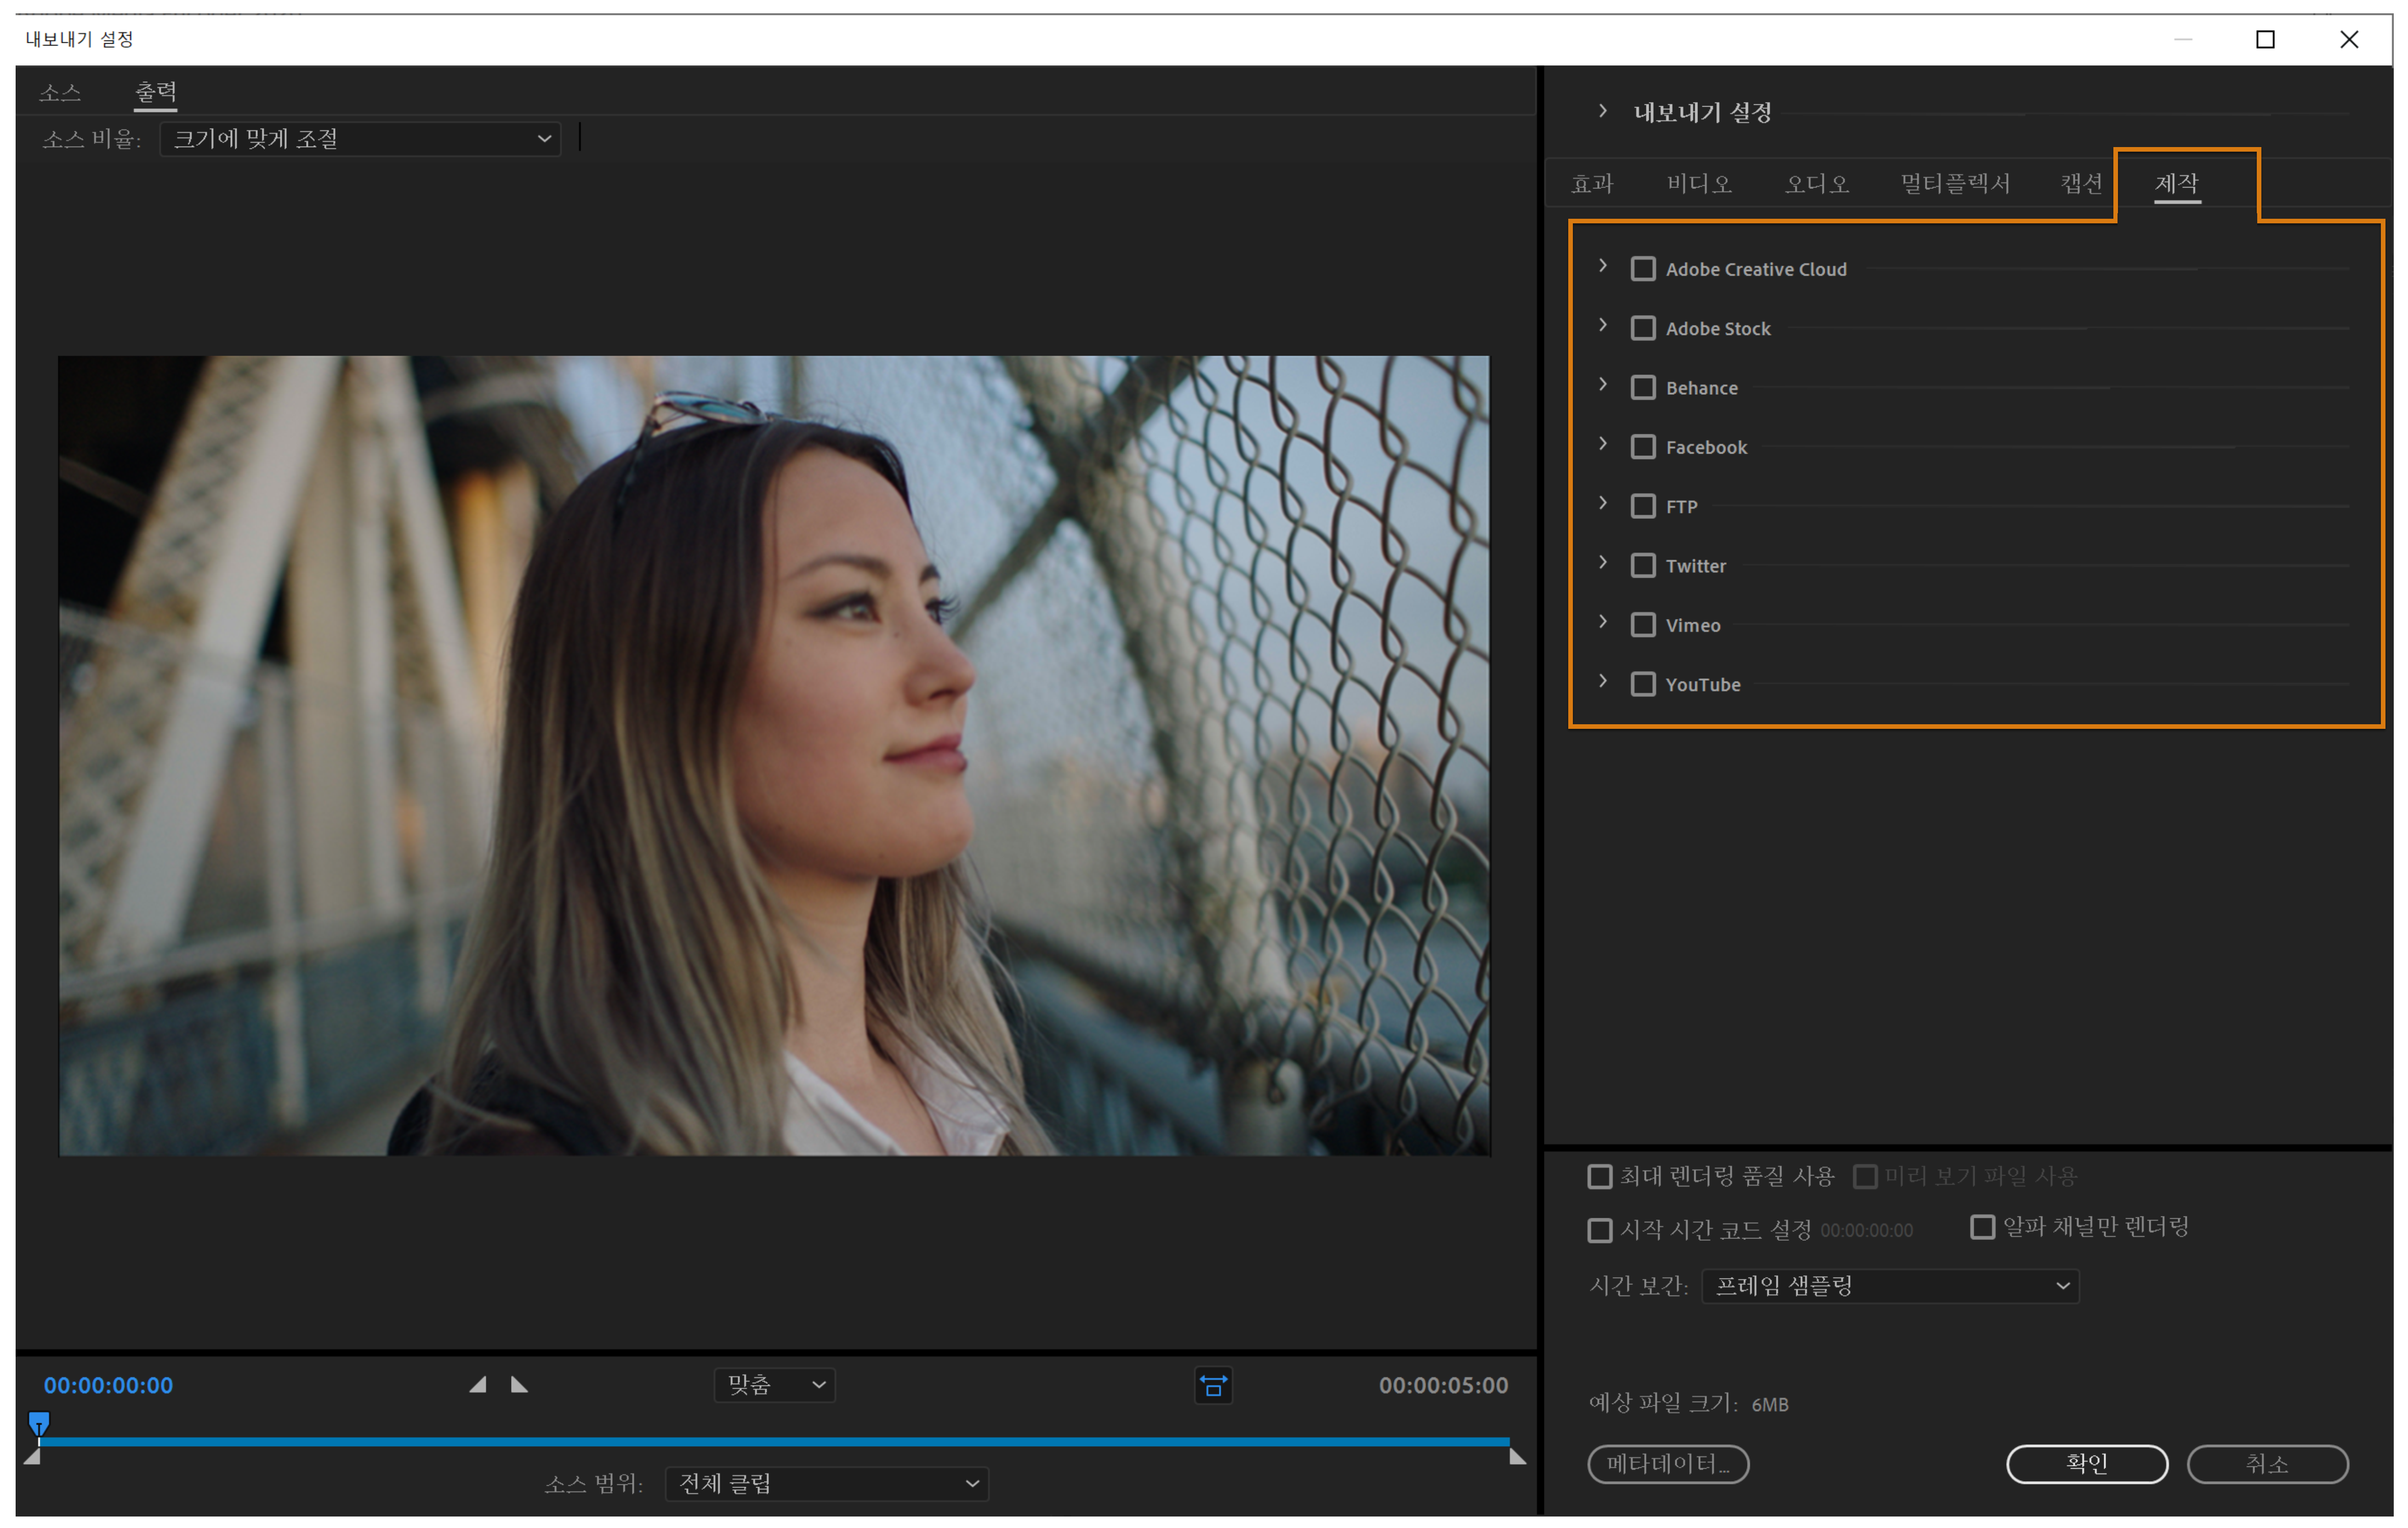
Task: Expand the Adobe Creative Cloud section
Action: pos(1603,266)
